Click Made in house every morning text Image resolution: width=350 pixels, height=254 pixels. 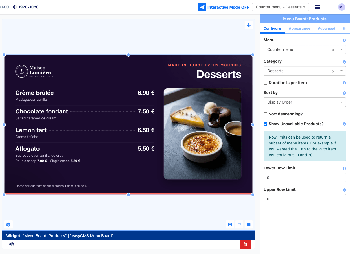[205, 65]
